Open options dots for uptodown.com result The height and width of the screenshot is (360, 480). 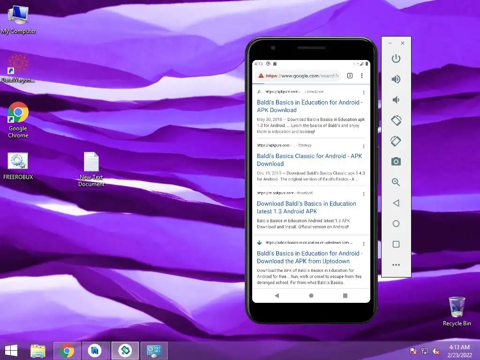364,244
